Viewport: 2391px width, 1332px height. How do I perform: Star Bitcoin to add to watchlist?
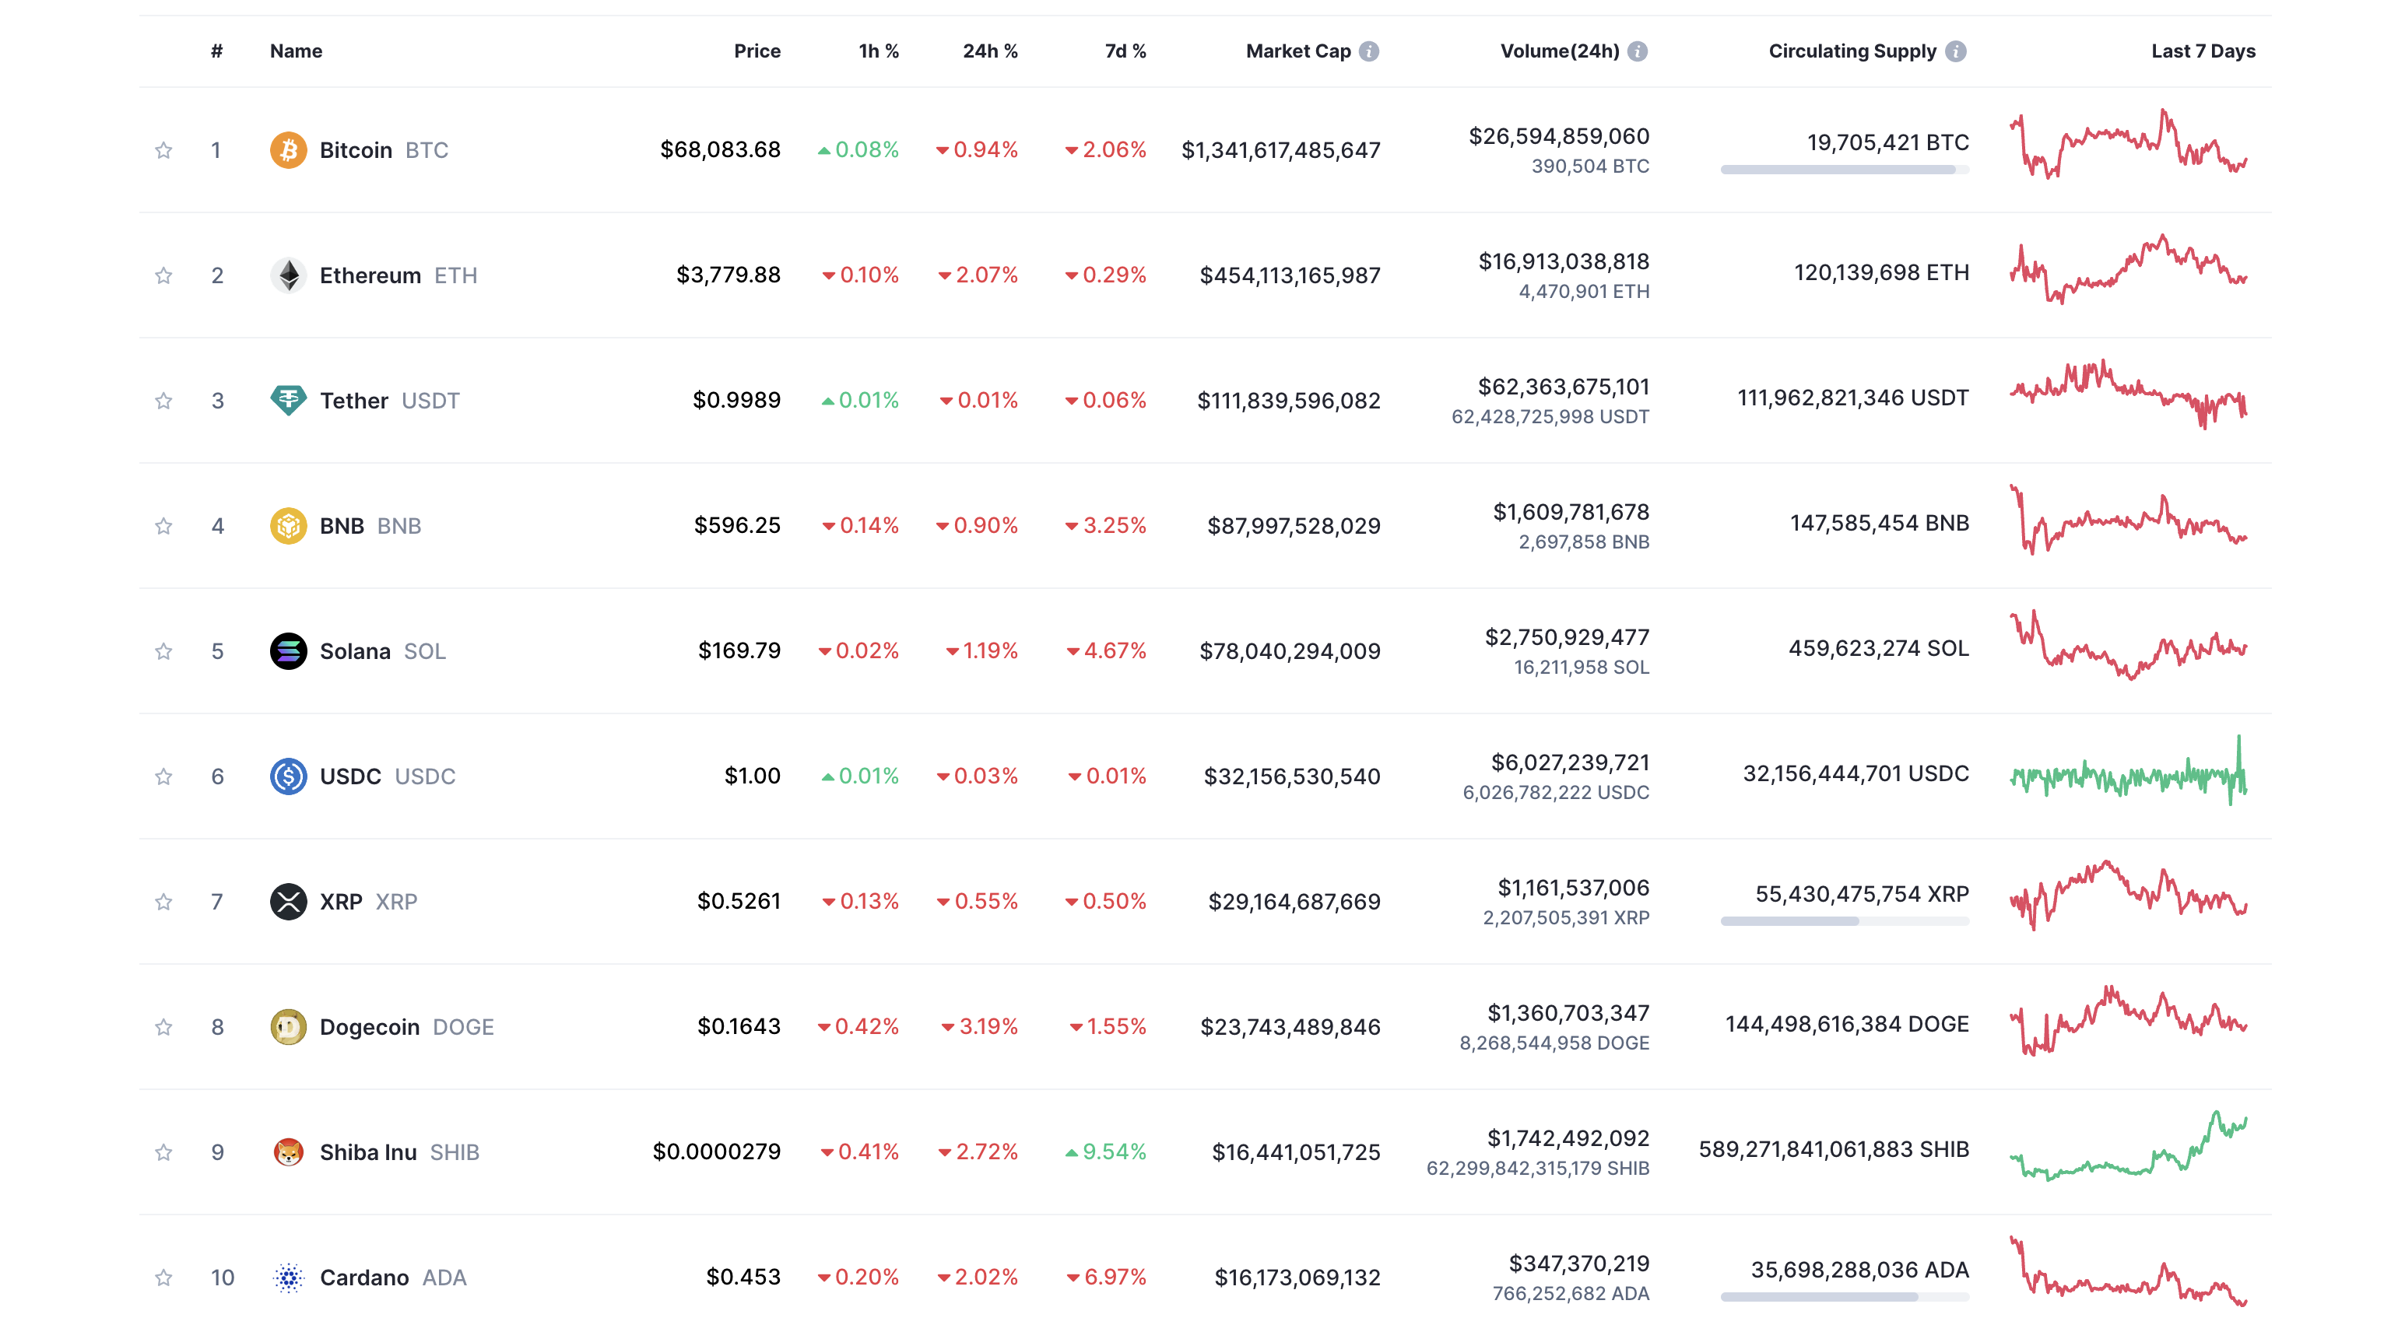tap(163, 149)
